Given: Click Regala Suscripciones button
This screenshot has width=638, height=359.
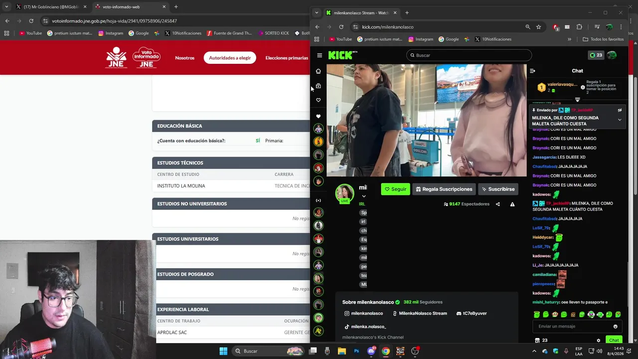Looking at the screenshot, I should (444, 189).
